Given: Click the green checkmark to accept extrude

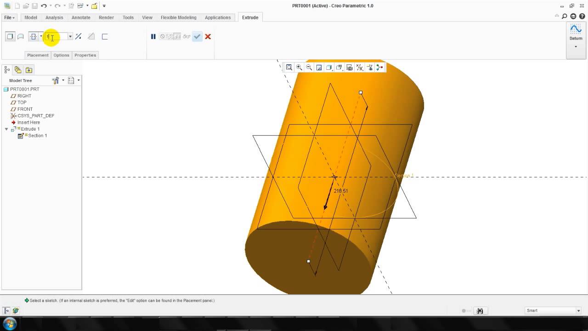Looking at the screenshot, I should click(x=197, y=37).
